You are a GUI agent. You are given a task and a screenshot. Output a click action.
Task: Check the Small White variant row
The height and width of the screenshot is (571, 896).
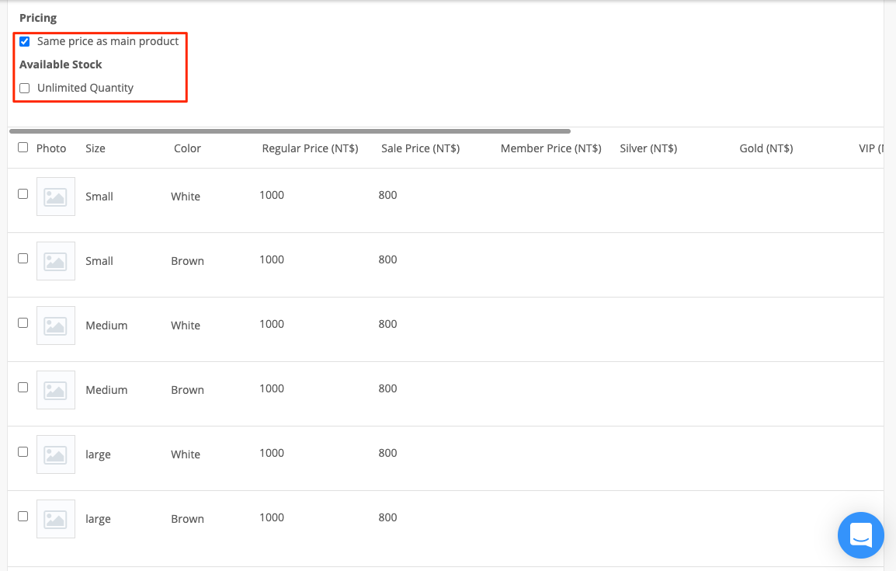tap(23, 193)
